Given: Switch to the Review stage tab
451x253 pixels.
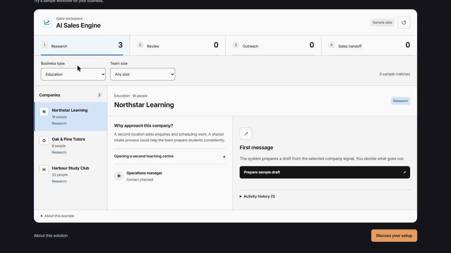Looking at the screenshot, I should pyautogui.click(x=178, y=45).
